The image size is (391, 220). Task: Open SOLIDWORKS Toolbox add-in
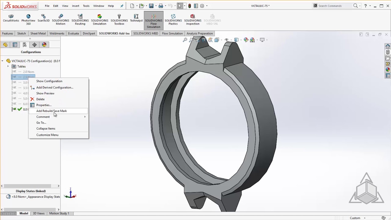(119, 20)
